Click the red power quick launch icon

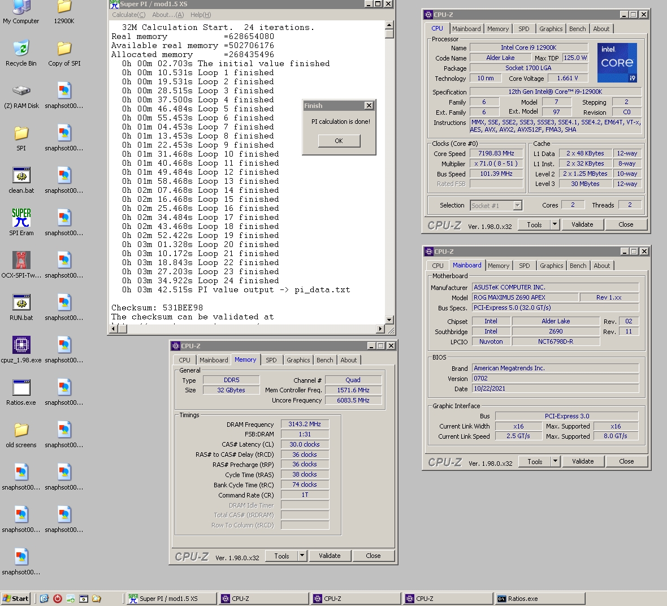tap(58, 599)
